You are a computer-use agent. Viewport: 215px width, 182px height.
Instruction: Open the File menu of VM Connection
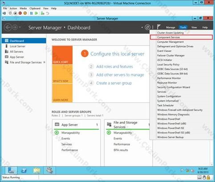tap(5, 8)
